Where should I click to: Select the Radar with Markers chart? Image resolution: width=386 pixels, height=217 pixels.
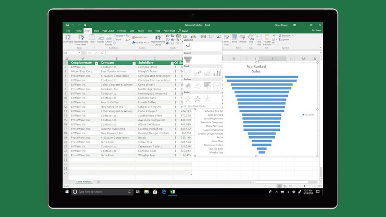tap(198, 99)
